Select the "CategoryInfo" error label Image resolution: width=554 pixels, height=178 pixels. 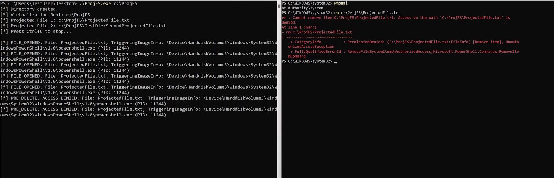click(x=308, y=42)
